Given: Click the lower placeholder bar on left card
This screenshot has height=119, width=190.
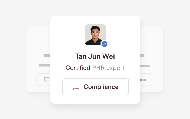Looking at the screenshot, I should click(44, 65).
